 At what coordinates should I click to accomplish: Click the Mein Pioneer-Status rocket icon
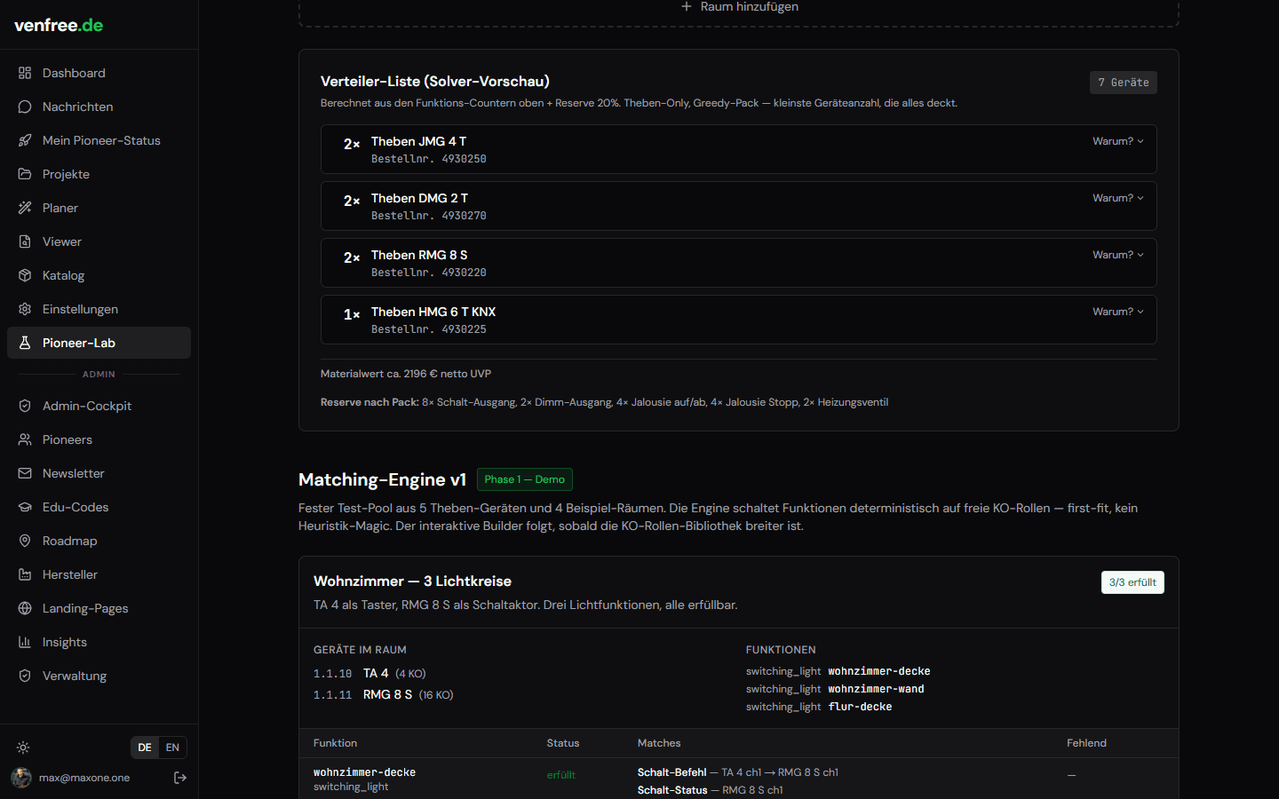point(25,140)
